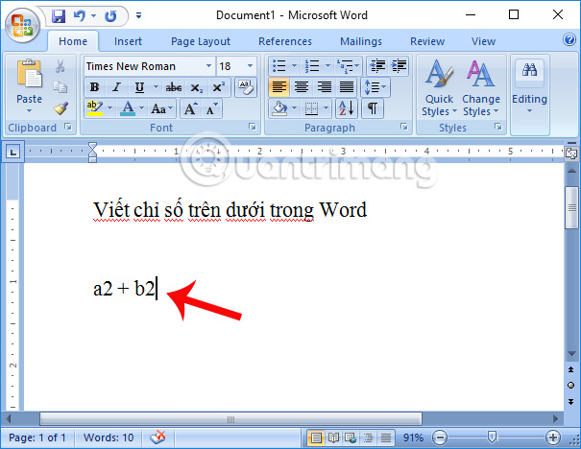Open the Quick Styles gallery

pos(439,87)
